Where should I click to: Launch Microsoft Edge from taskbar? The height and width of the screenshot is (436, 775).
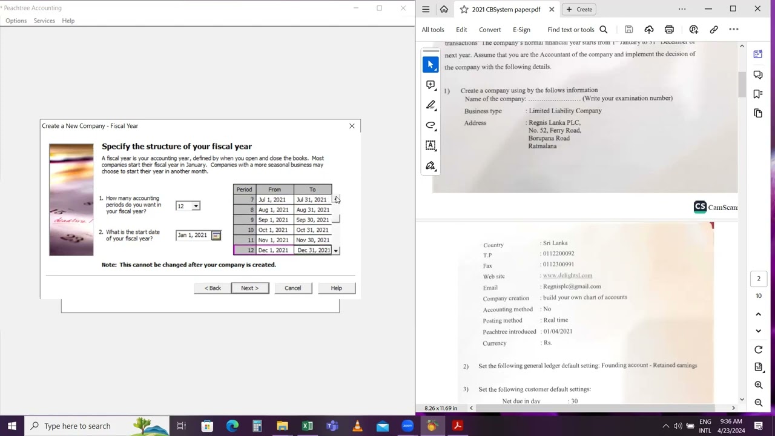point(232,426)
